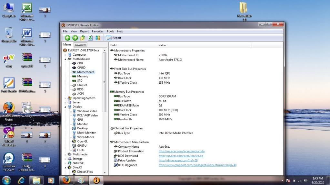Open the Report toolbar button
Screen dimensions: 330x185
(114, 38)
